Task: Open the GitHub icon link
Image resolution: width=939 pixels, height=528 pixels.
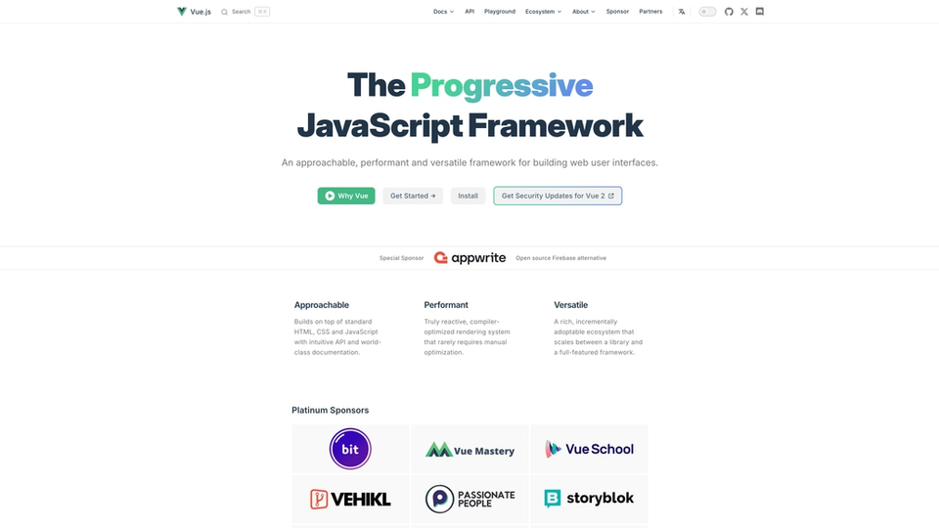Action: click(729, 12)
